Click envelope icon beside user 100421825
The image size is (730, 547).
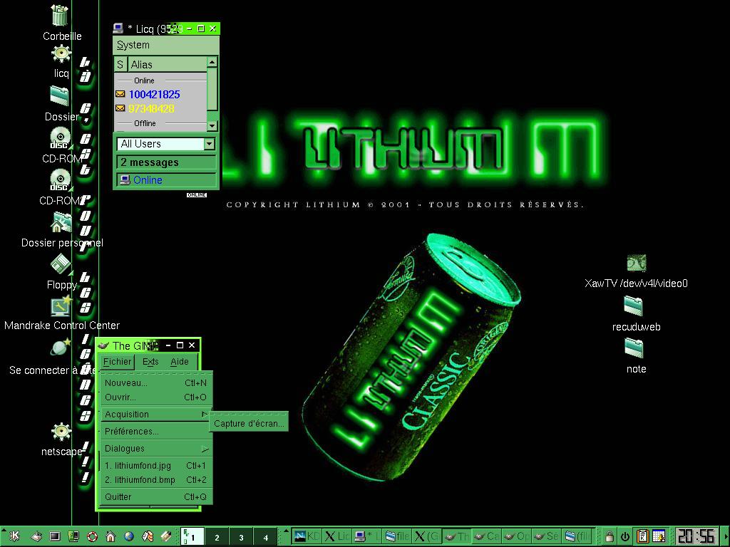coord(120,94)
